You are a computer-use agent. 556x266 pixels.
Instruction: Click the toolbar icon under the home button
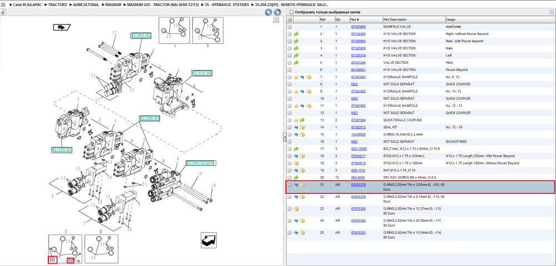[x=3, y=12]
